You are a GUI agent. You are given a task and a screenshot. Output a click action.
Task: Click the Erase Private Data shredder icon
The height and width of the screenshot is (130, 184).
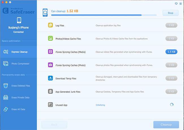tap(6, 97)
